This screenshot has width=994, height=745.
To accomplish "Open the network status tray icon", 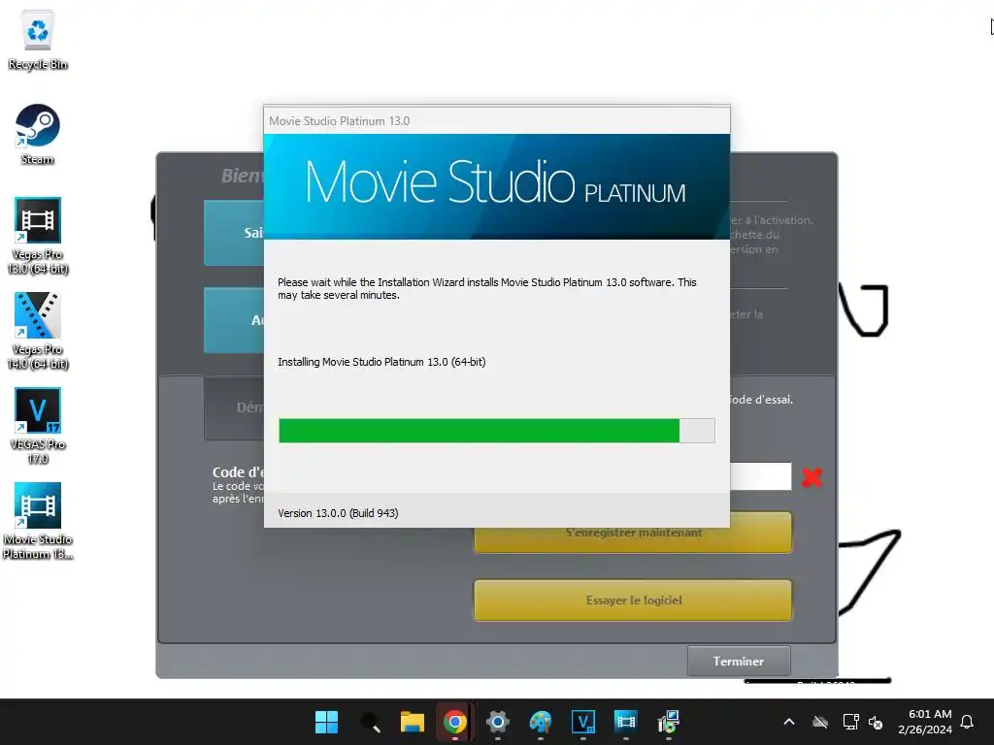I will pos(850,722).
